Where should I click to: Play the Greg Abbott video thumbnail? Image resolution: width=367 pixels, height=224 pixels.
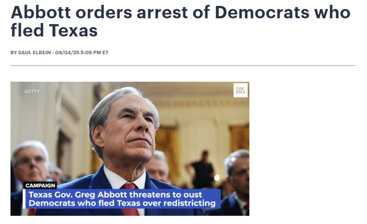[130, 149]
